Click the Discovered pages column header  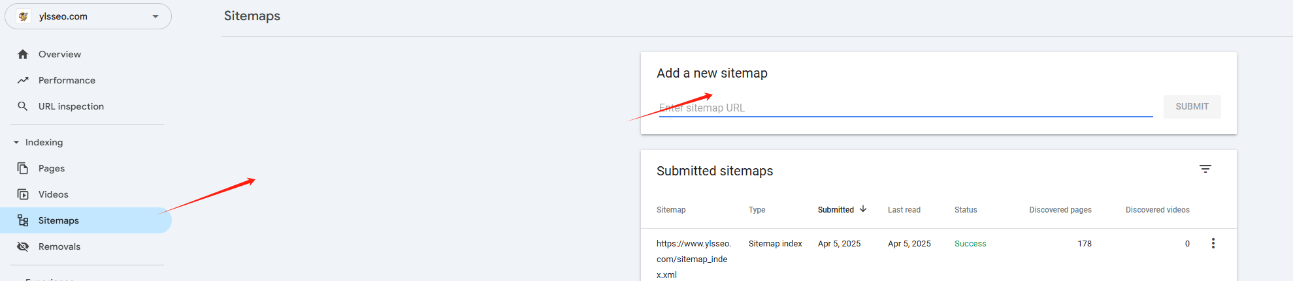coord(1060,210)
